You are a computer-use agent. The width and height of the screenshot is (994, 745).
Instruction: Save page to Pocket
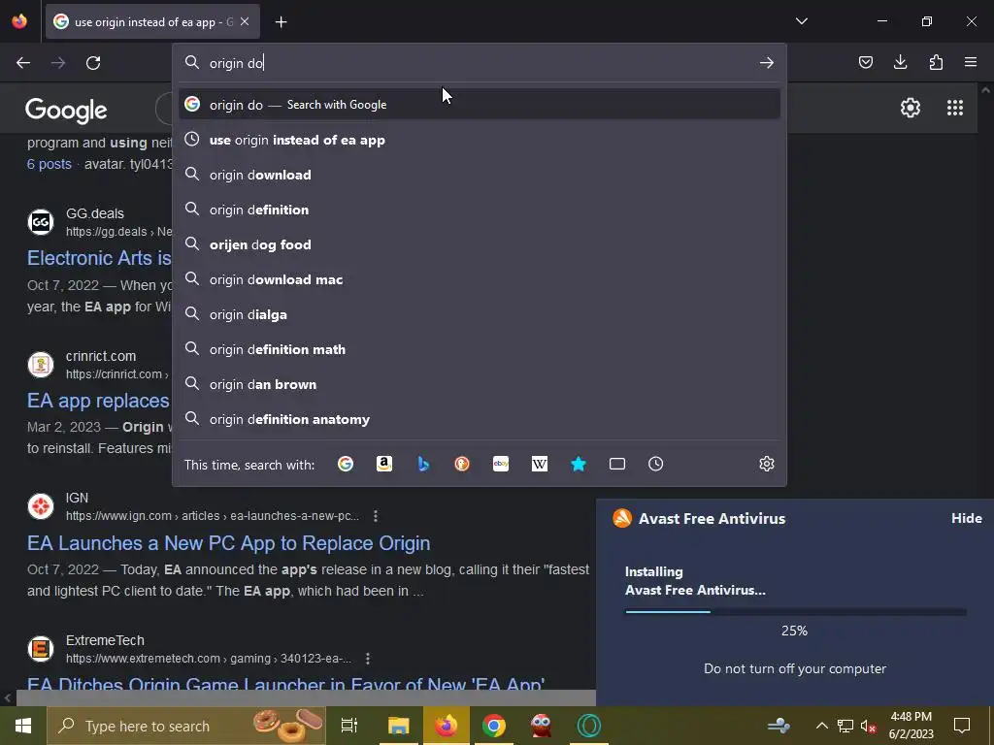pos(865,62)
